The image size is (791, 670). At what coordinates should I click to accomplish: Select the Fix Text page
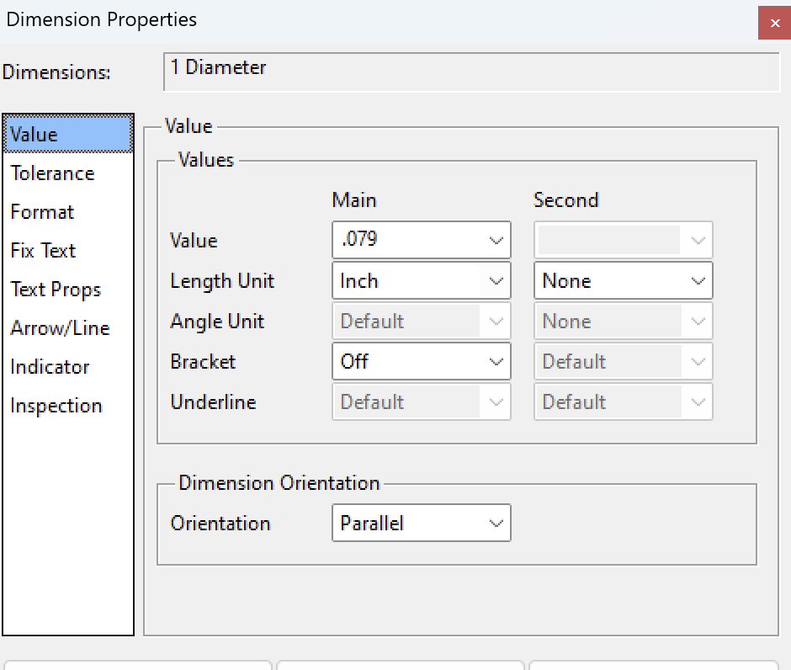tap(43, 250)
